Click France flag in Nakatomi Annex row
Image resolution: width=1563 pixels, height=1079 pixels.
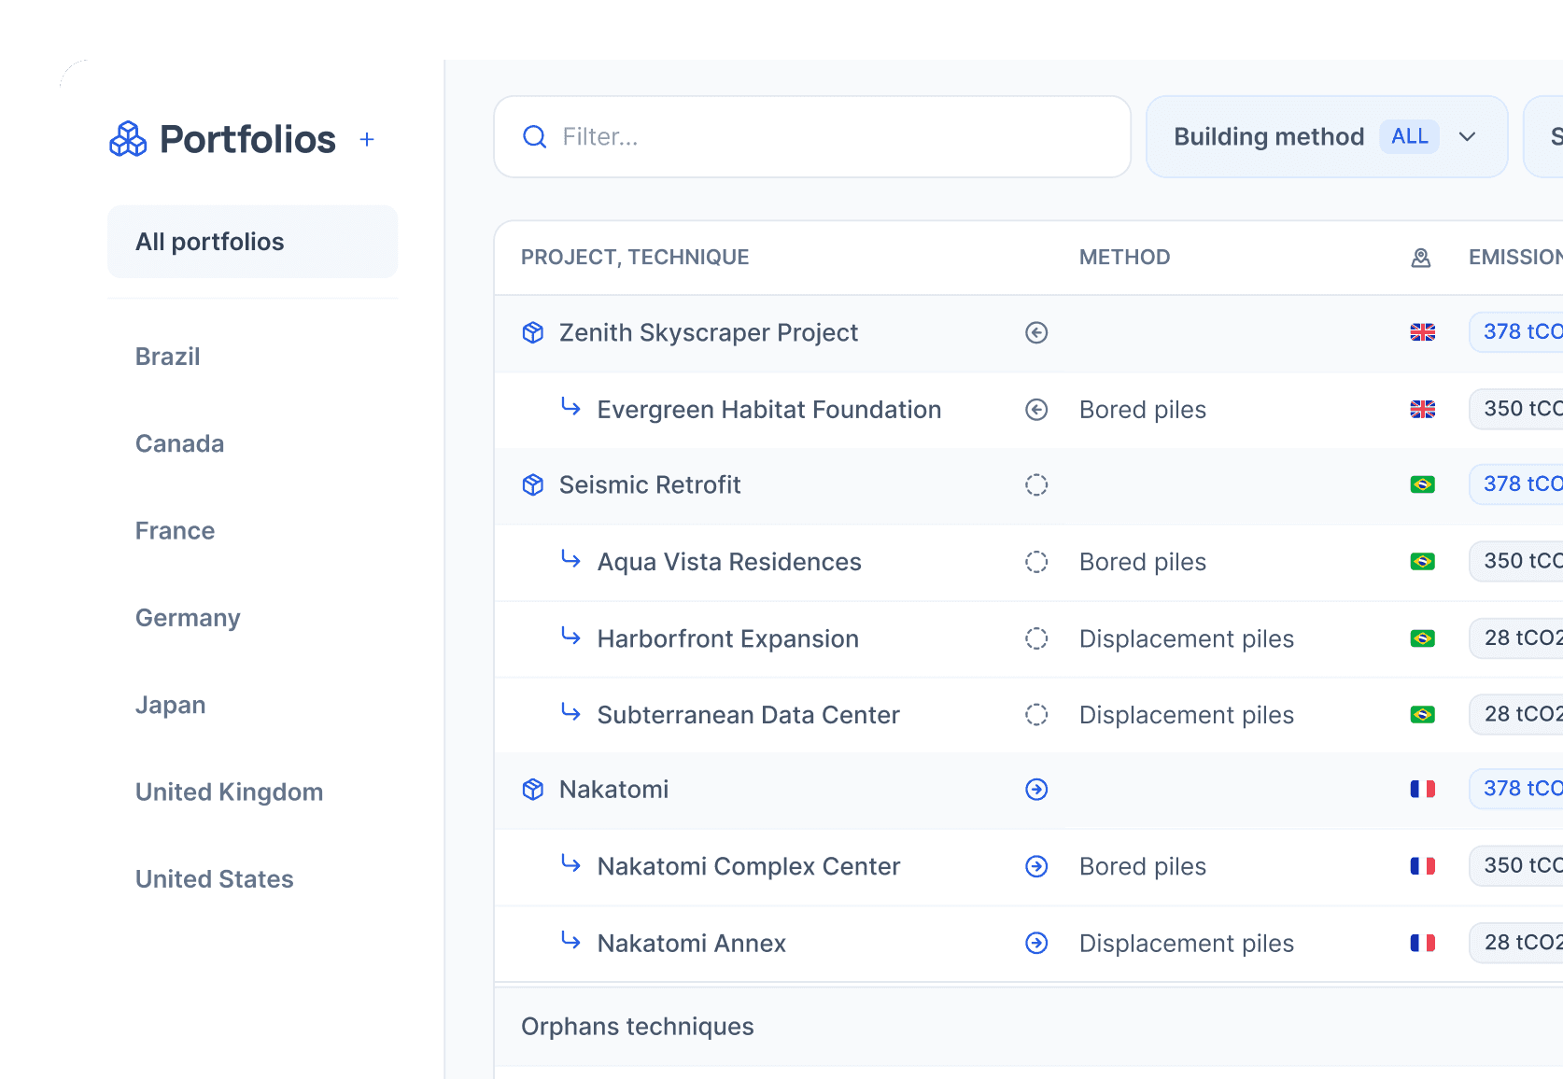1423,943
